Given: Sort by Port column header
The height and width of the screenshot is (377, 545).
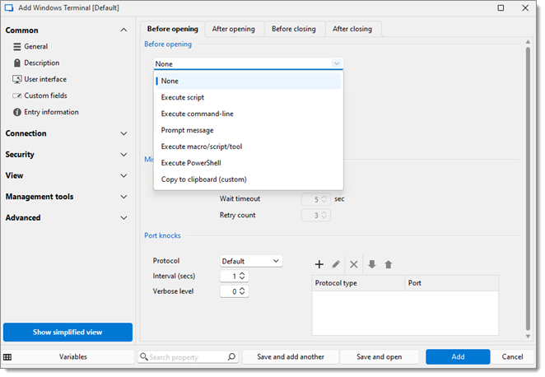Looking at the screenshot, I should [x=452, y=283].
